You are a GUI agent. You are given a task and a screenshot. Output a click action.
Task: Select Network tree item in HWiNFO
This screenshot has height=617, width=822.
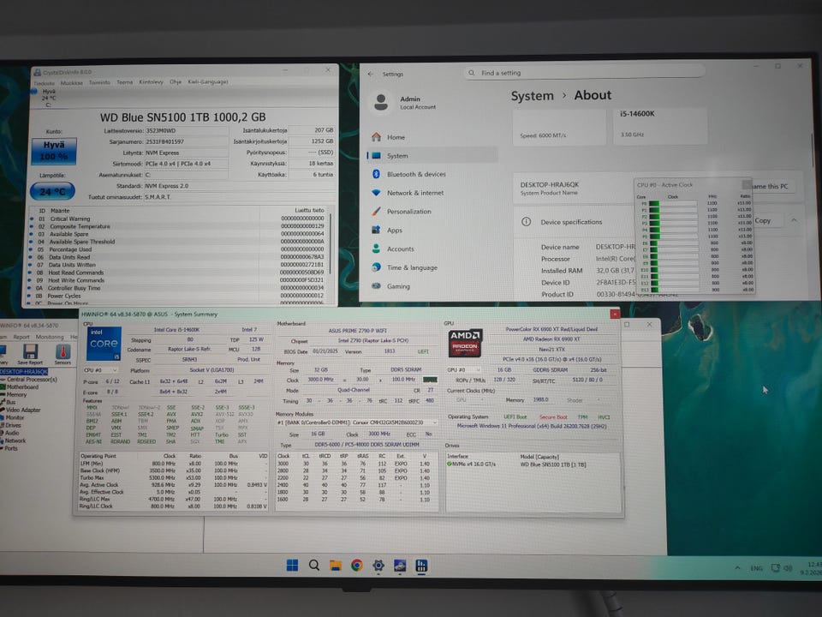click(x=15, y=440)
